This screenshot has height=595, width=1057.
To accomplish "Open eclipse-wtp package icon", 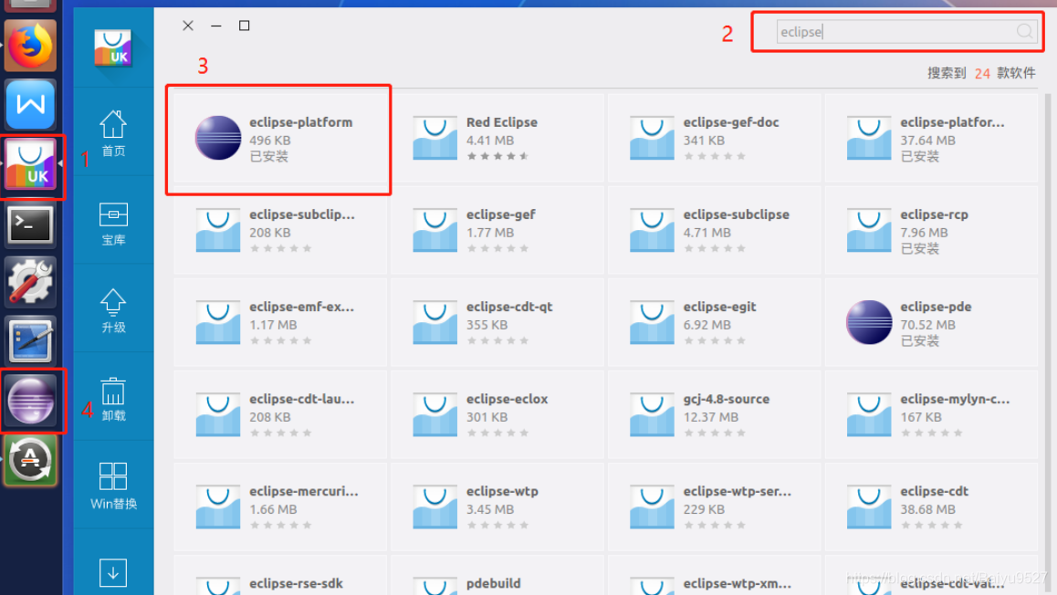I will click(x=434, y=506).
